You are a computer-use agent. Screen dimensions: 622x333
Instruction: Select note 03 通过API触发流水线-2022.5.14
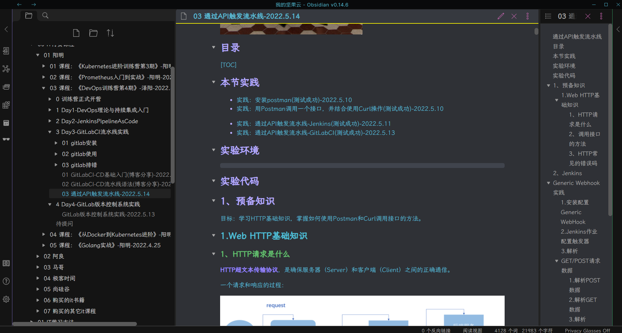110,194
